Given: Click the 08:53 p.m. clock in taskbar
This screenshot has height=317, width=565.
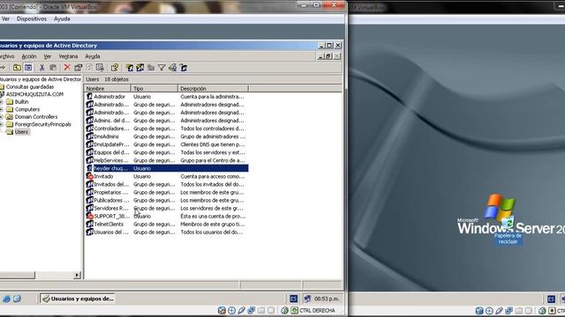Looking at the screenshot, I should click(x=327, y=299).
